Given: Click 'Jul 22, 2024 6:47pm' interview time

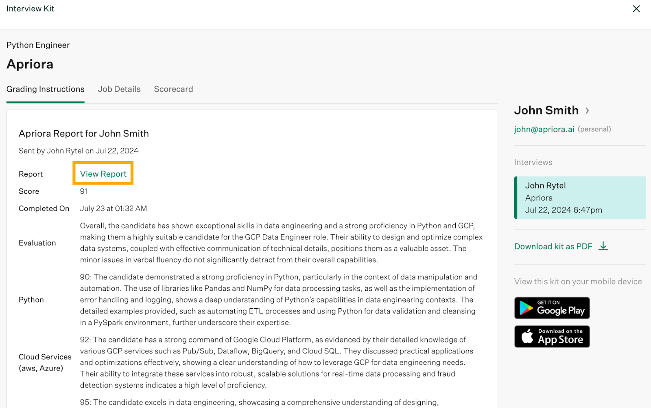Looking at the screenshot, I should (563, 210).
